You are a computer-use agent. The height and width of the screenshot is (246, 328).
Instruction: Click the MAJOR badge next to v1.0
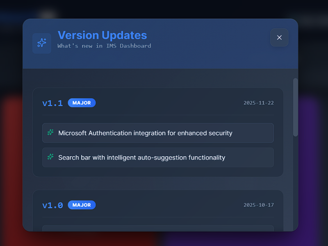click(x=82, y=205)
